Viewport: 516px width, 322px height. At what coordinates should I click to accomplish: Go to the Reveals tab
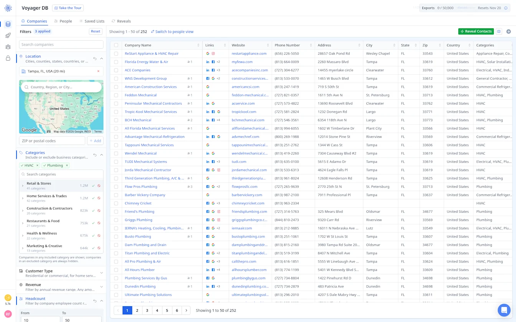pyautogui.click(x=121, y=21)
